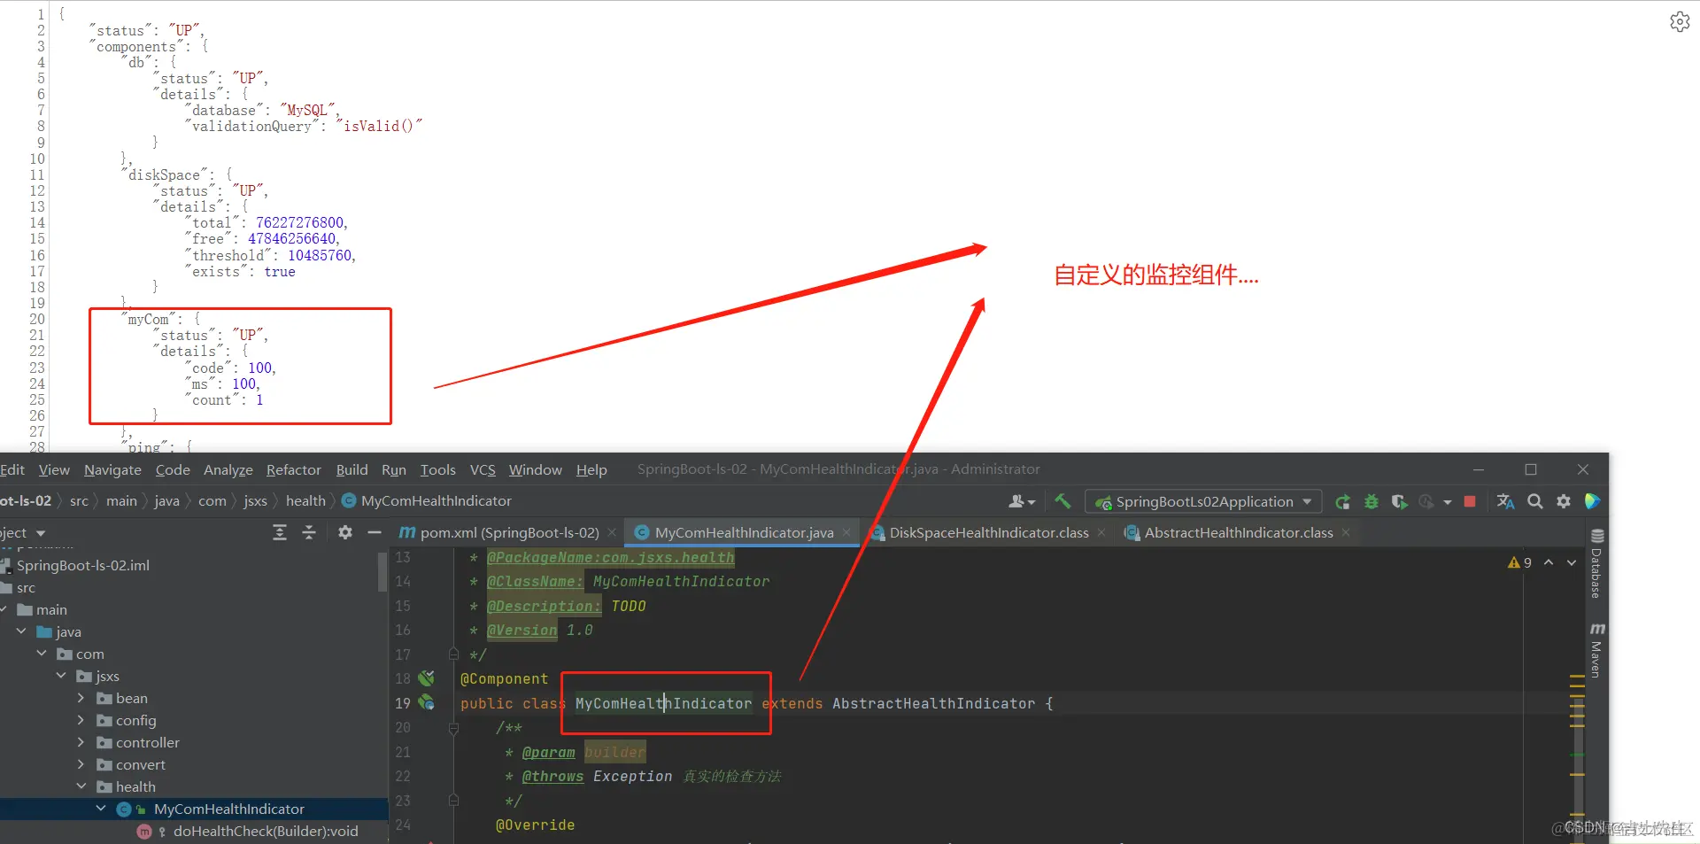
Task: Fold the doc comment ending at line 17
Action: click(x=453, y=654)
